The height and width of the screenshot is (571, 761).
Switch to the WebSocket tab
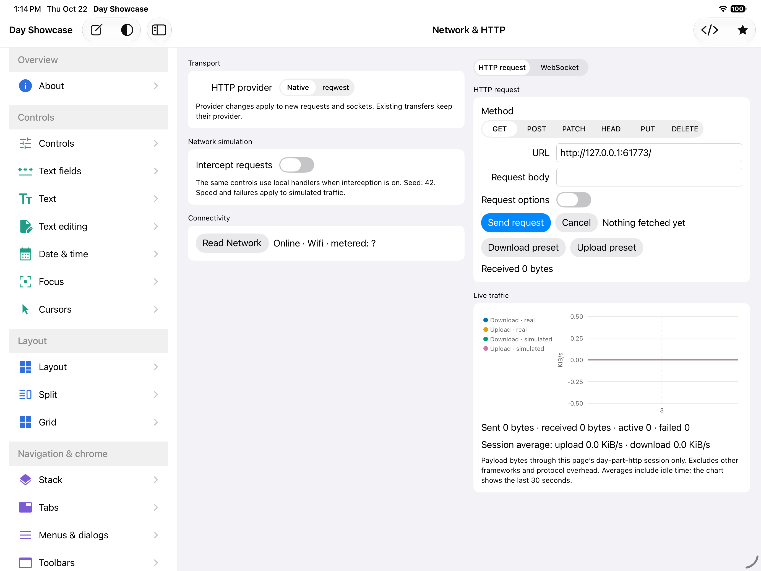tap(559, 68)
